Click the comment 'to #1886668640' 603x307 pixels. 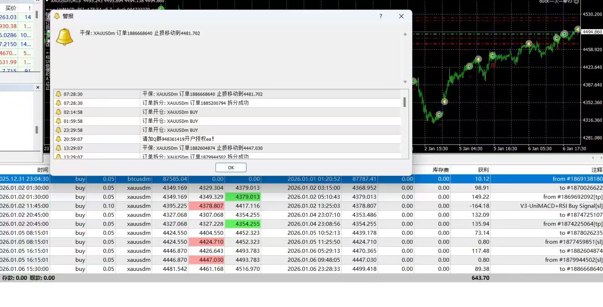(x=581, y=269)
